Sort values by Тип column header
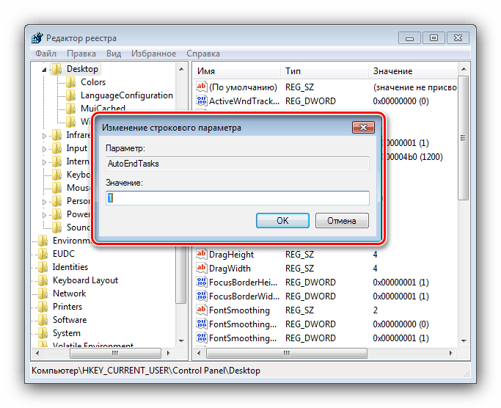The width and height of the screenshot is (501, 408). (x=325, y=71)
